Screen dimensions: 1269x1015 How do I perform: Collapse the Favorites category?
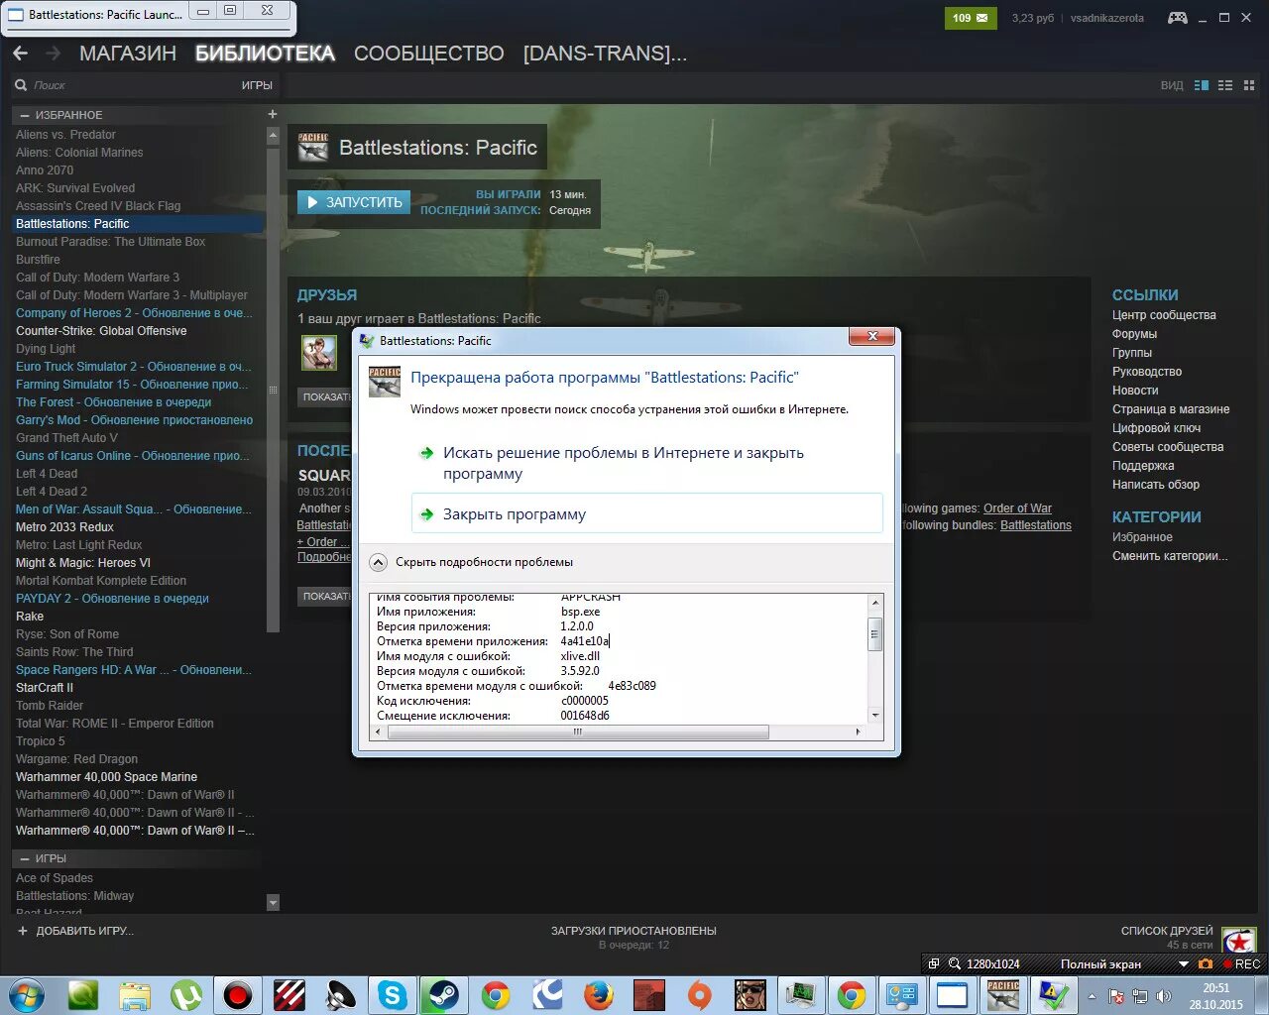click(25, 115)
